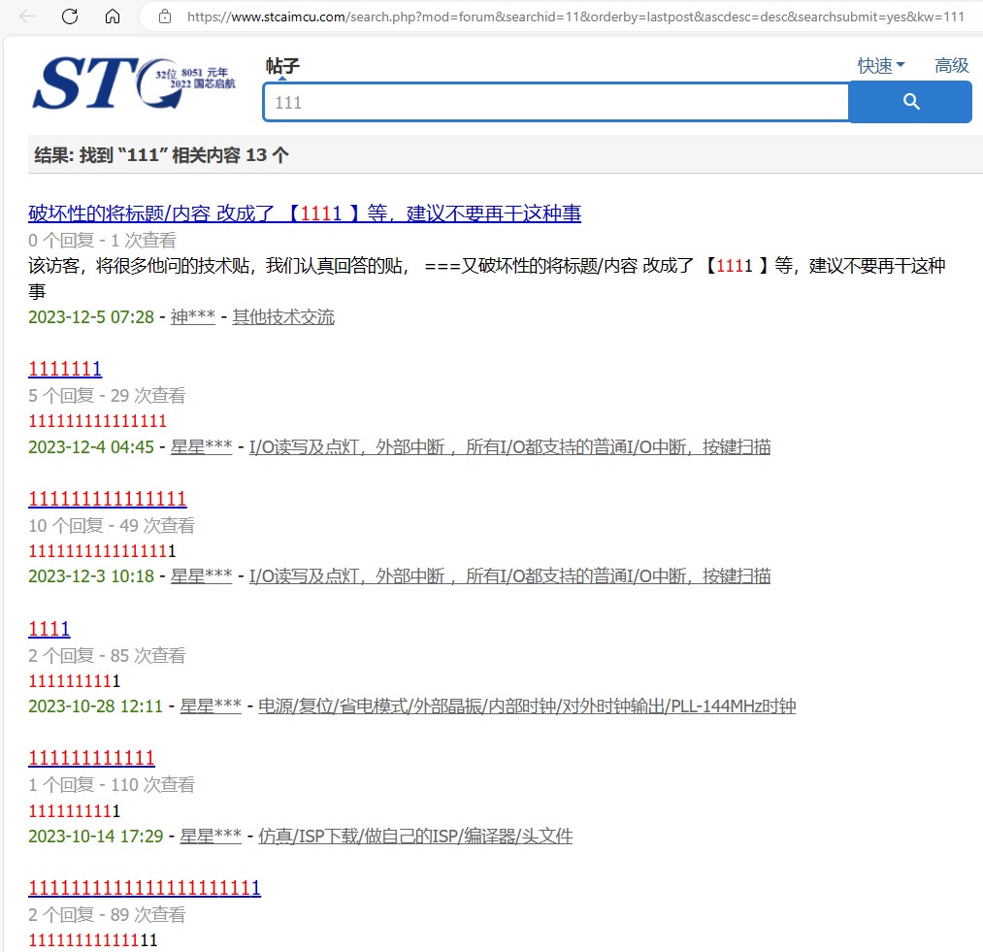The image size is (983, 952).
Task: Open forum 仿真/ISP下载/做自己的ISP
Action: [x=415, y=836]
